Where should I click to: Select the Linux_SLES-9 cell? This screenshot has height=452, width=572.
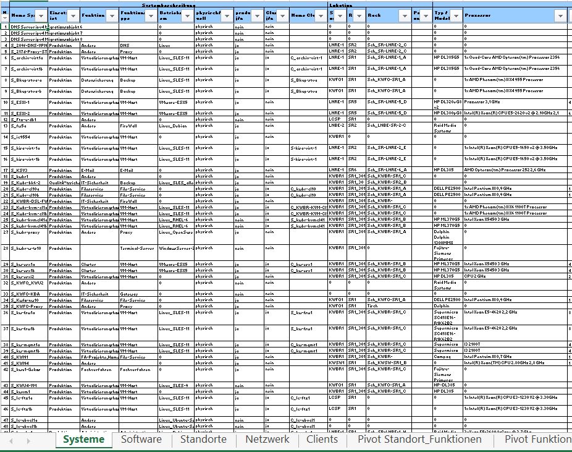click(176, 386)
